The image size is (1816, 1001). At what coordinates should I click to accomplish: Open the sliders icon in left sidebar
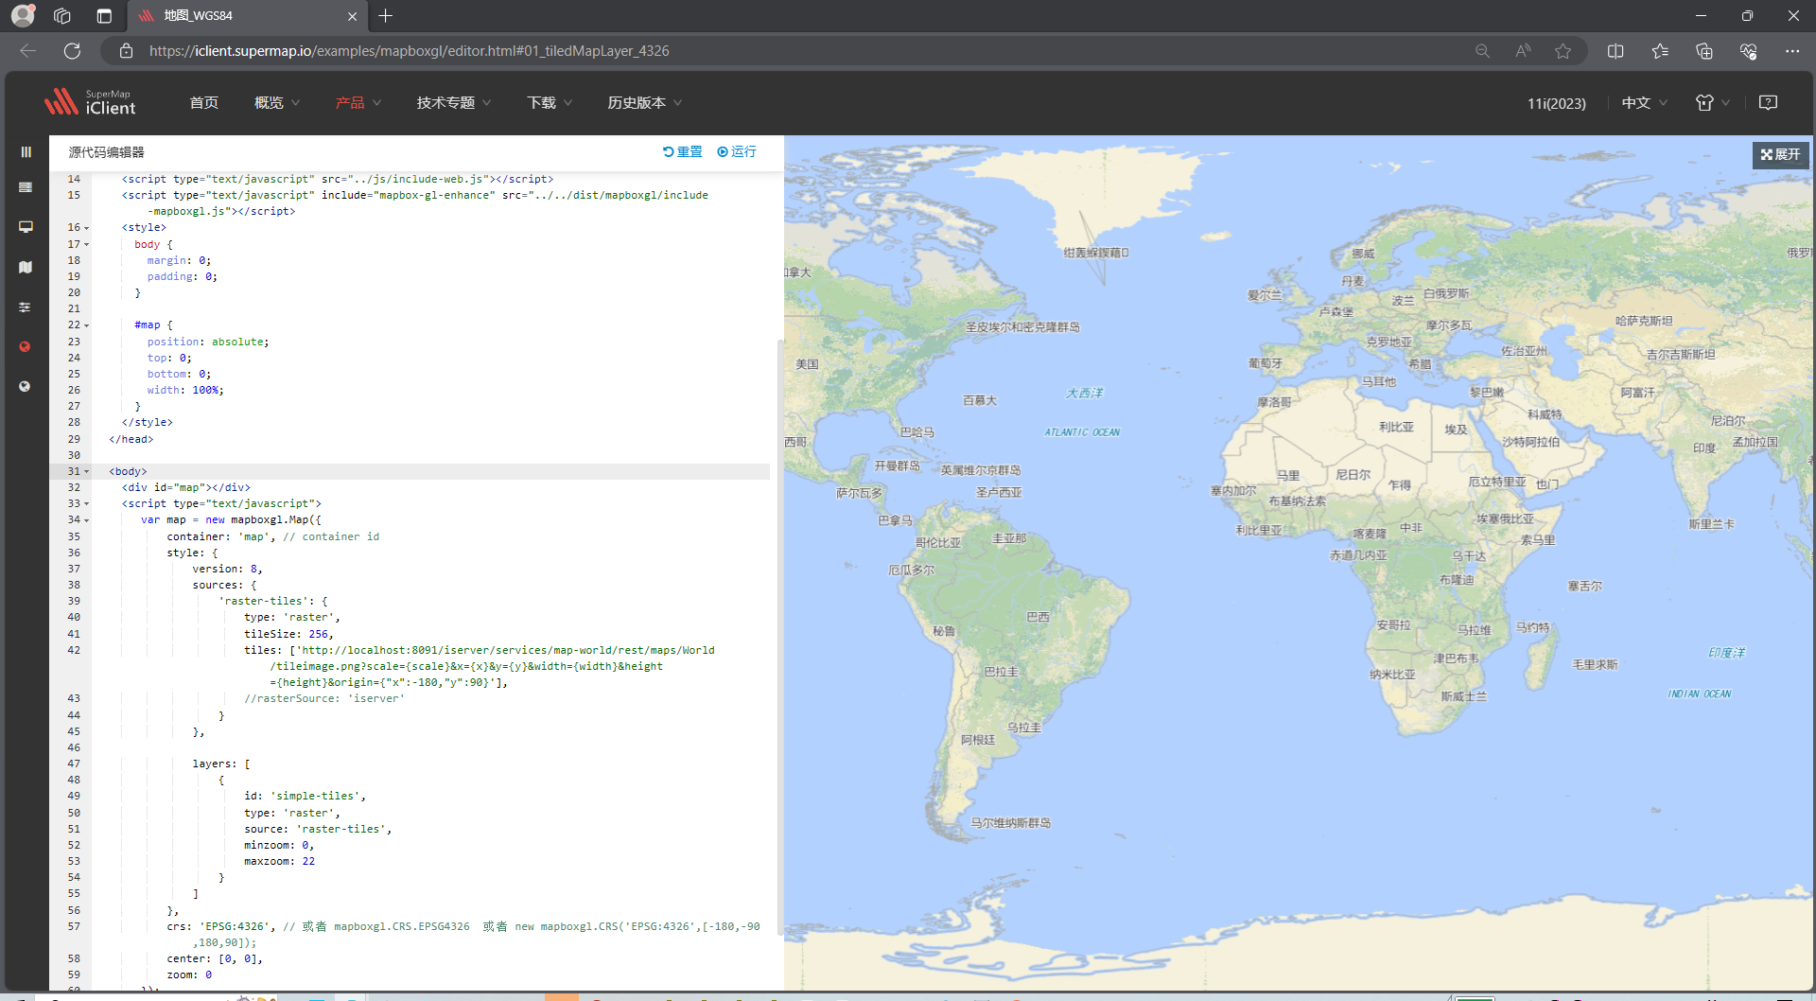[x=26, y=307]
